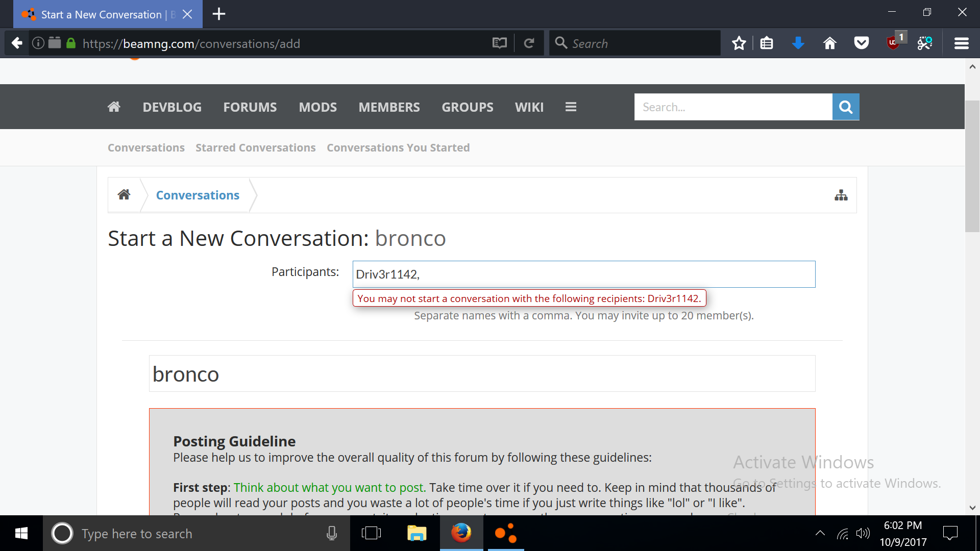
Task: Open the network Wi-Fi tray icon
Action: pyautogui.click(x=843, y=534)
